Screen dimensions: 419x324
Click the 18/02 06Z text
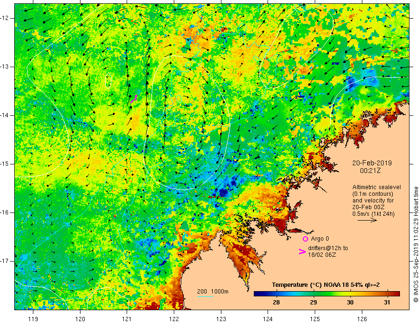[x=322, y=255]
